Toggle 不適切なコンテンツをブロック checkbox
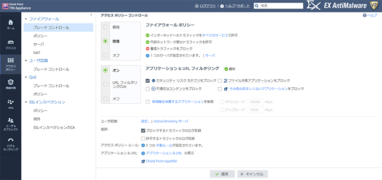 147,89
